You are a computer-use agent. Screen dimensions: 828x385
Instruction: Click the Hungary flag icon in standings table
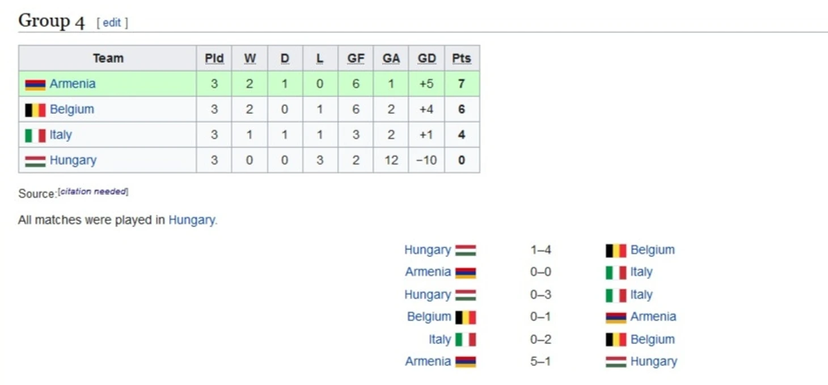[35, 161]
